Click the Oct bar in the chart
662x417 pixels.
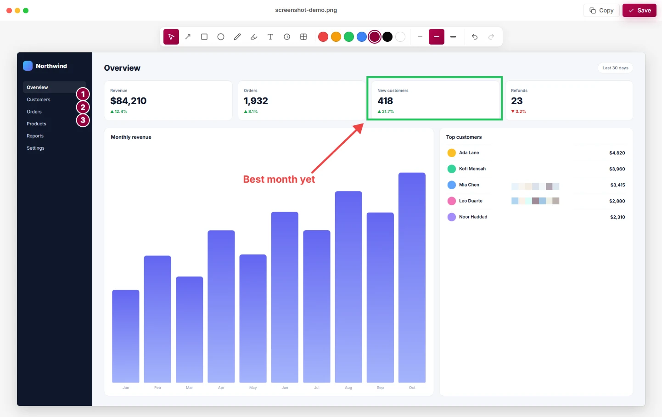412,277
